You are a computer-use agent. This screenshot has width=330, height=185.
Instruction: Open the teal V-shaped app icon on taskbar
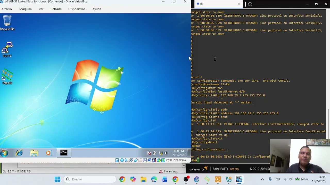(x=228, y=179)
